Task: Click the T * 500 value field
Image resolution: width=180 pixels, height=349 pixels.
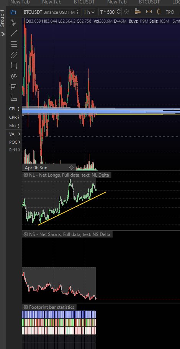Action: [107, 12]
